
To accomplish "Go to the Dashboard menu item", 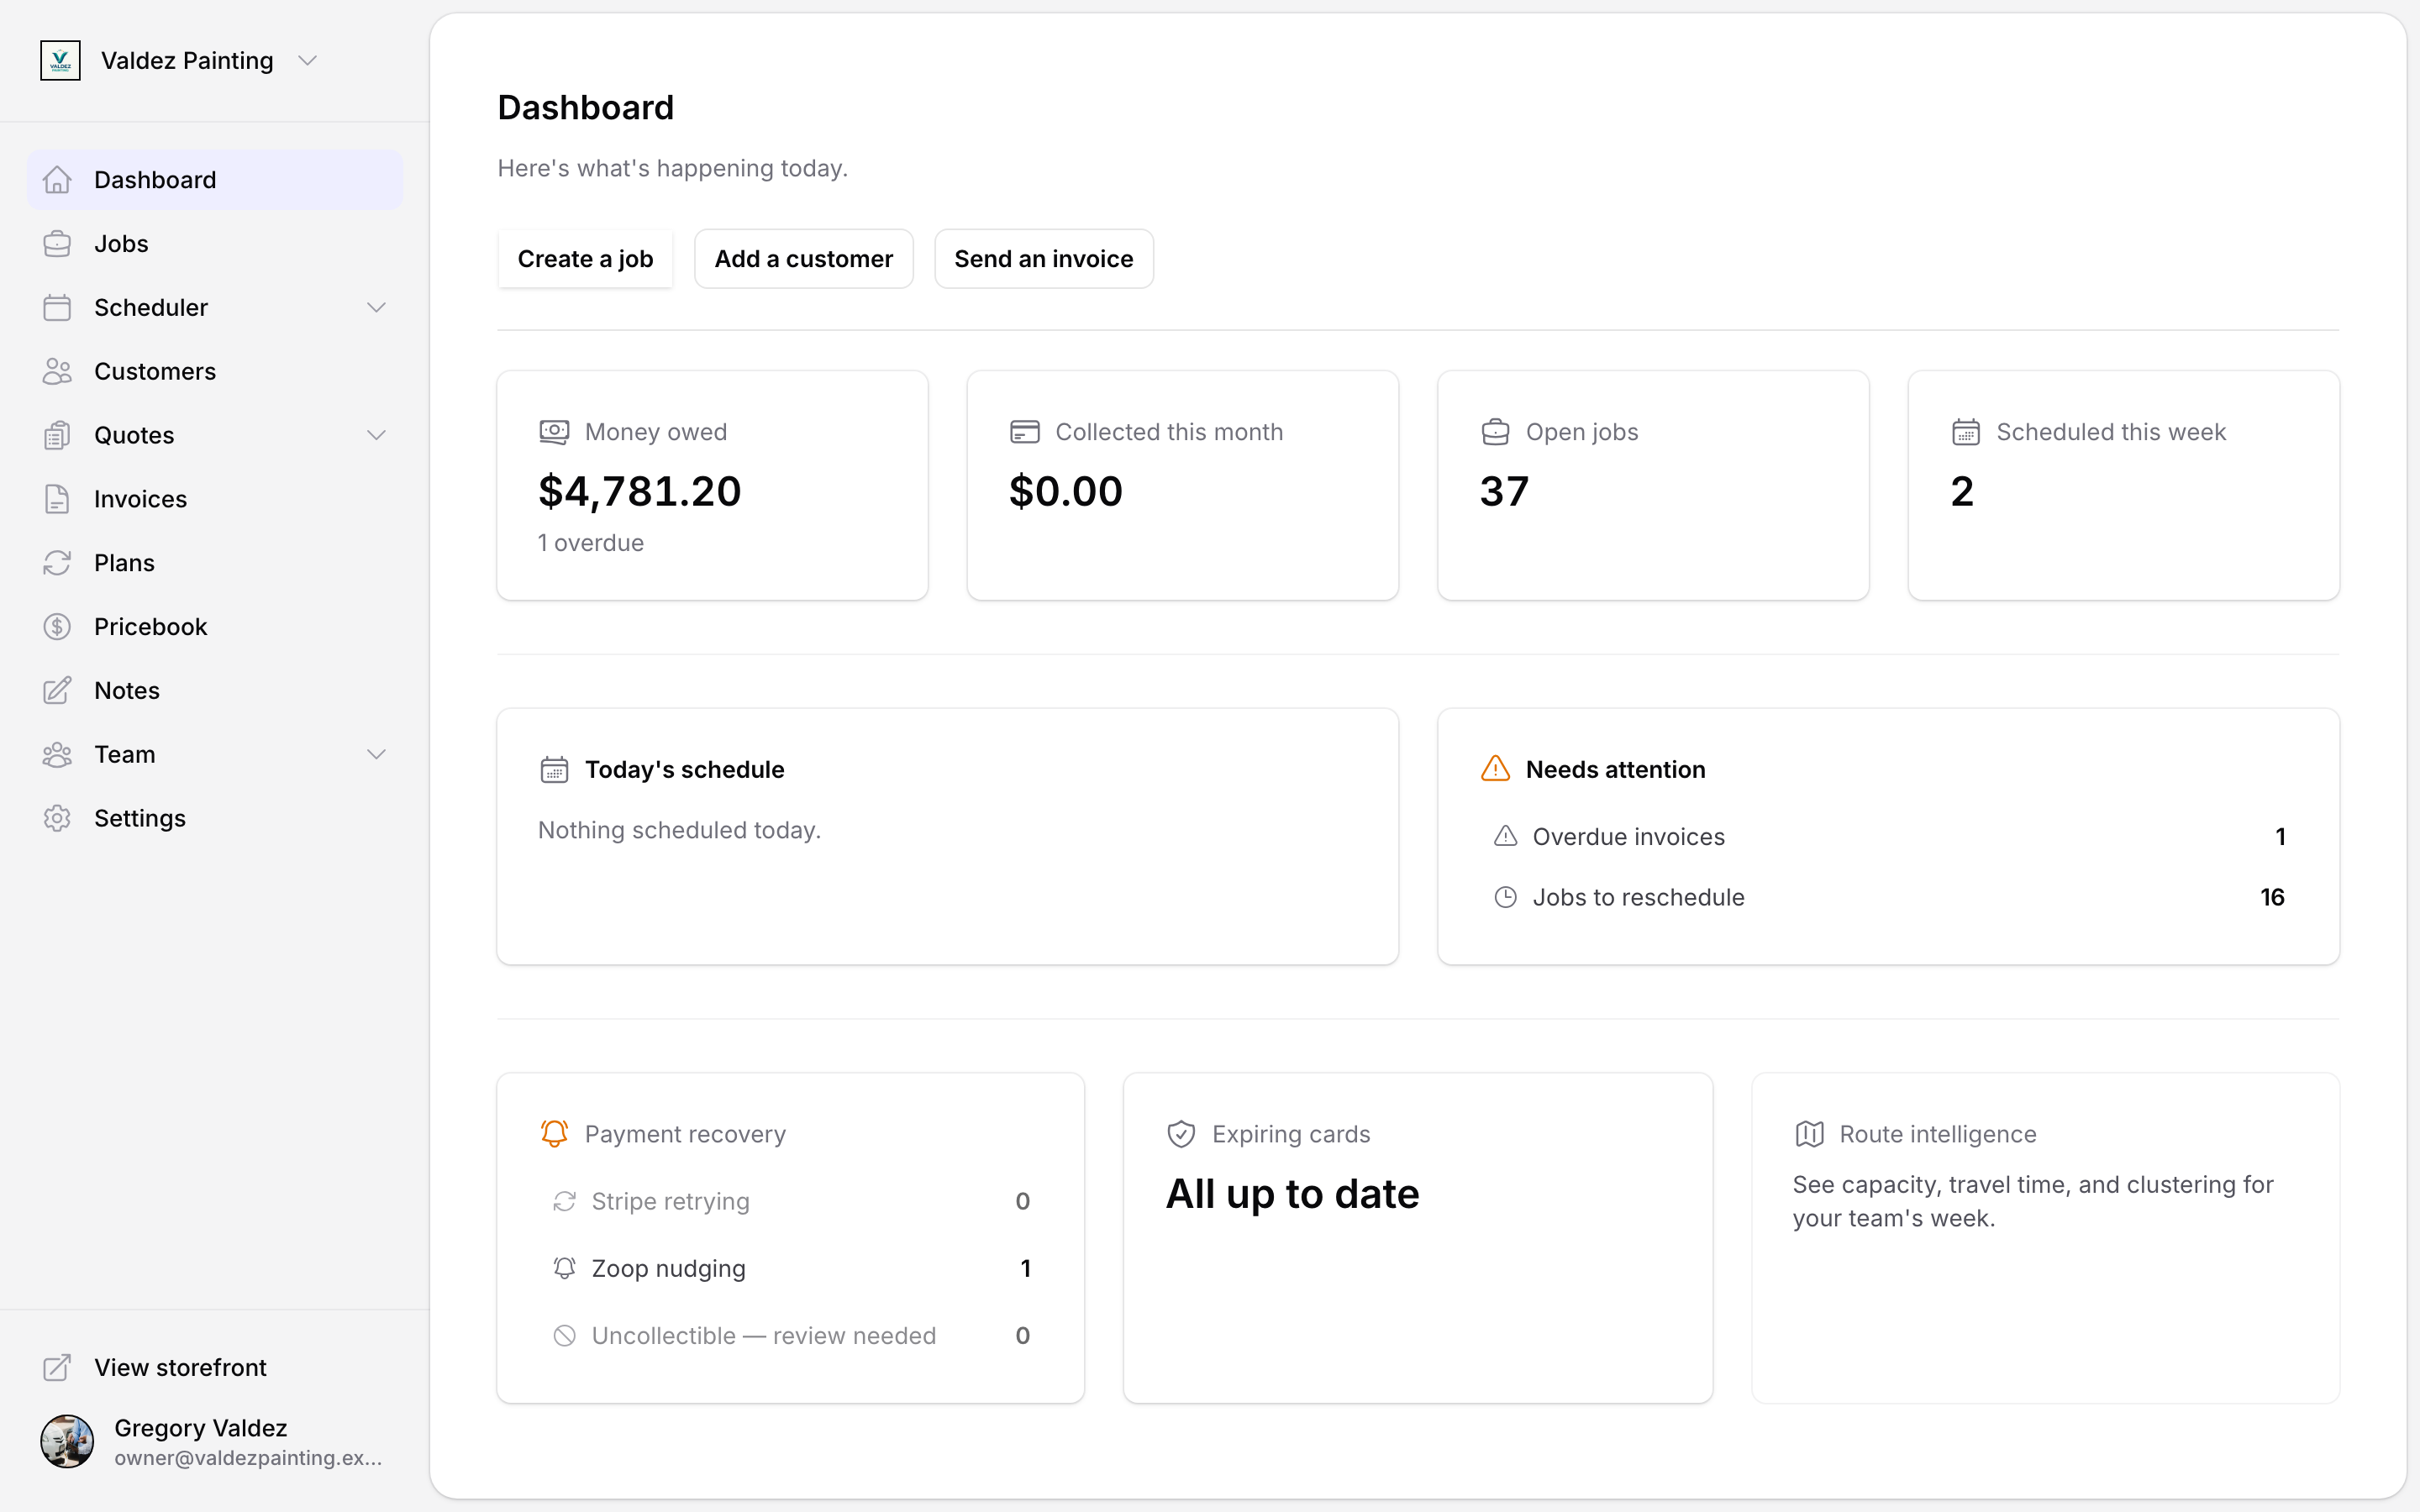I will tap(215, 180).
